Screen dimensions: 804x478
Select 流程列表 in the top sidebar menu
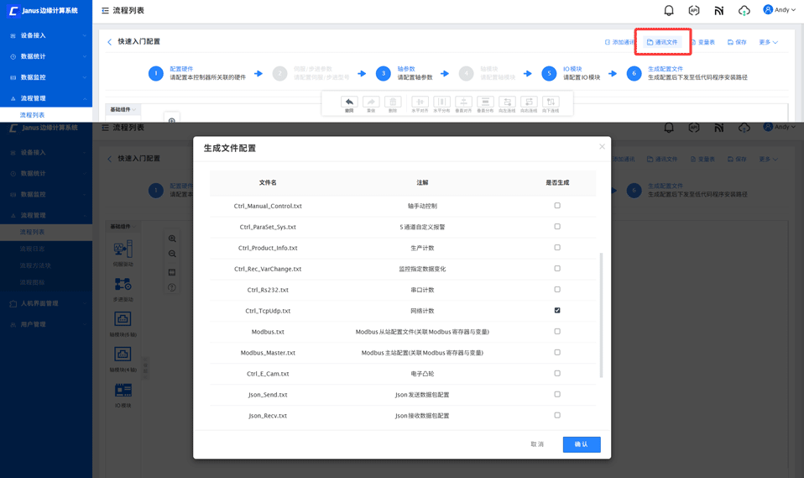(x=33, y=115)
